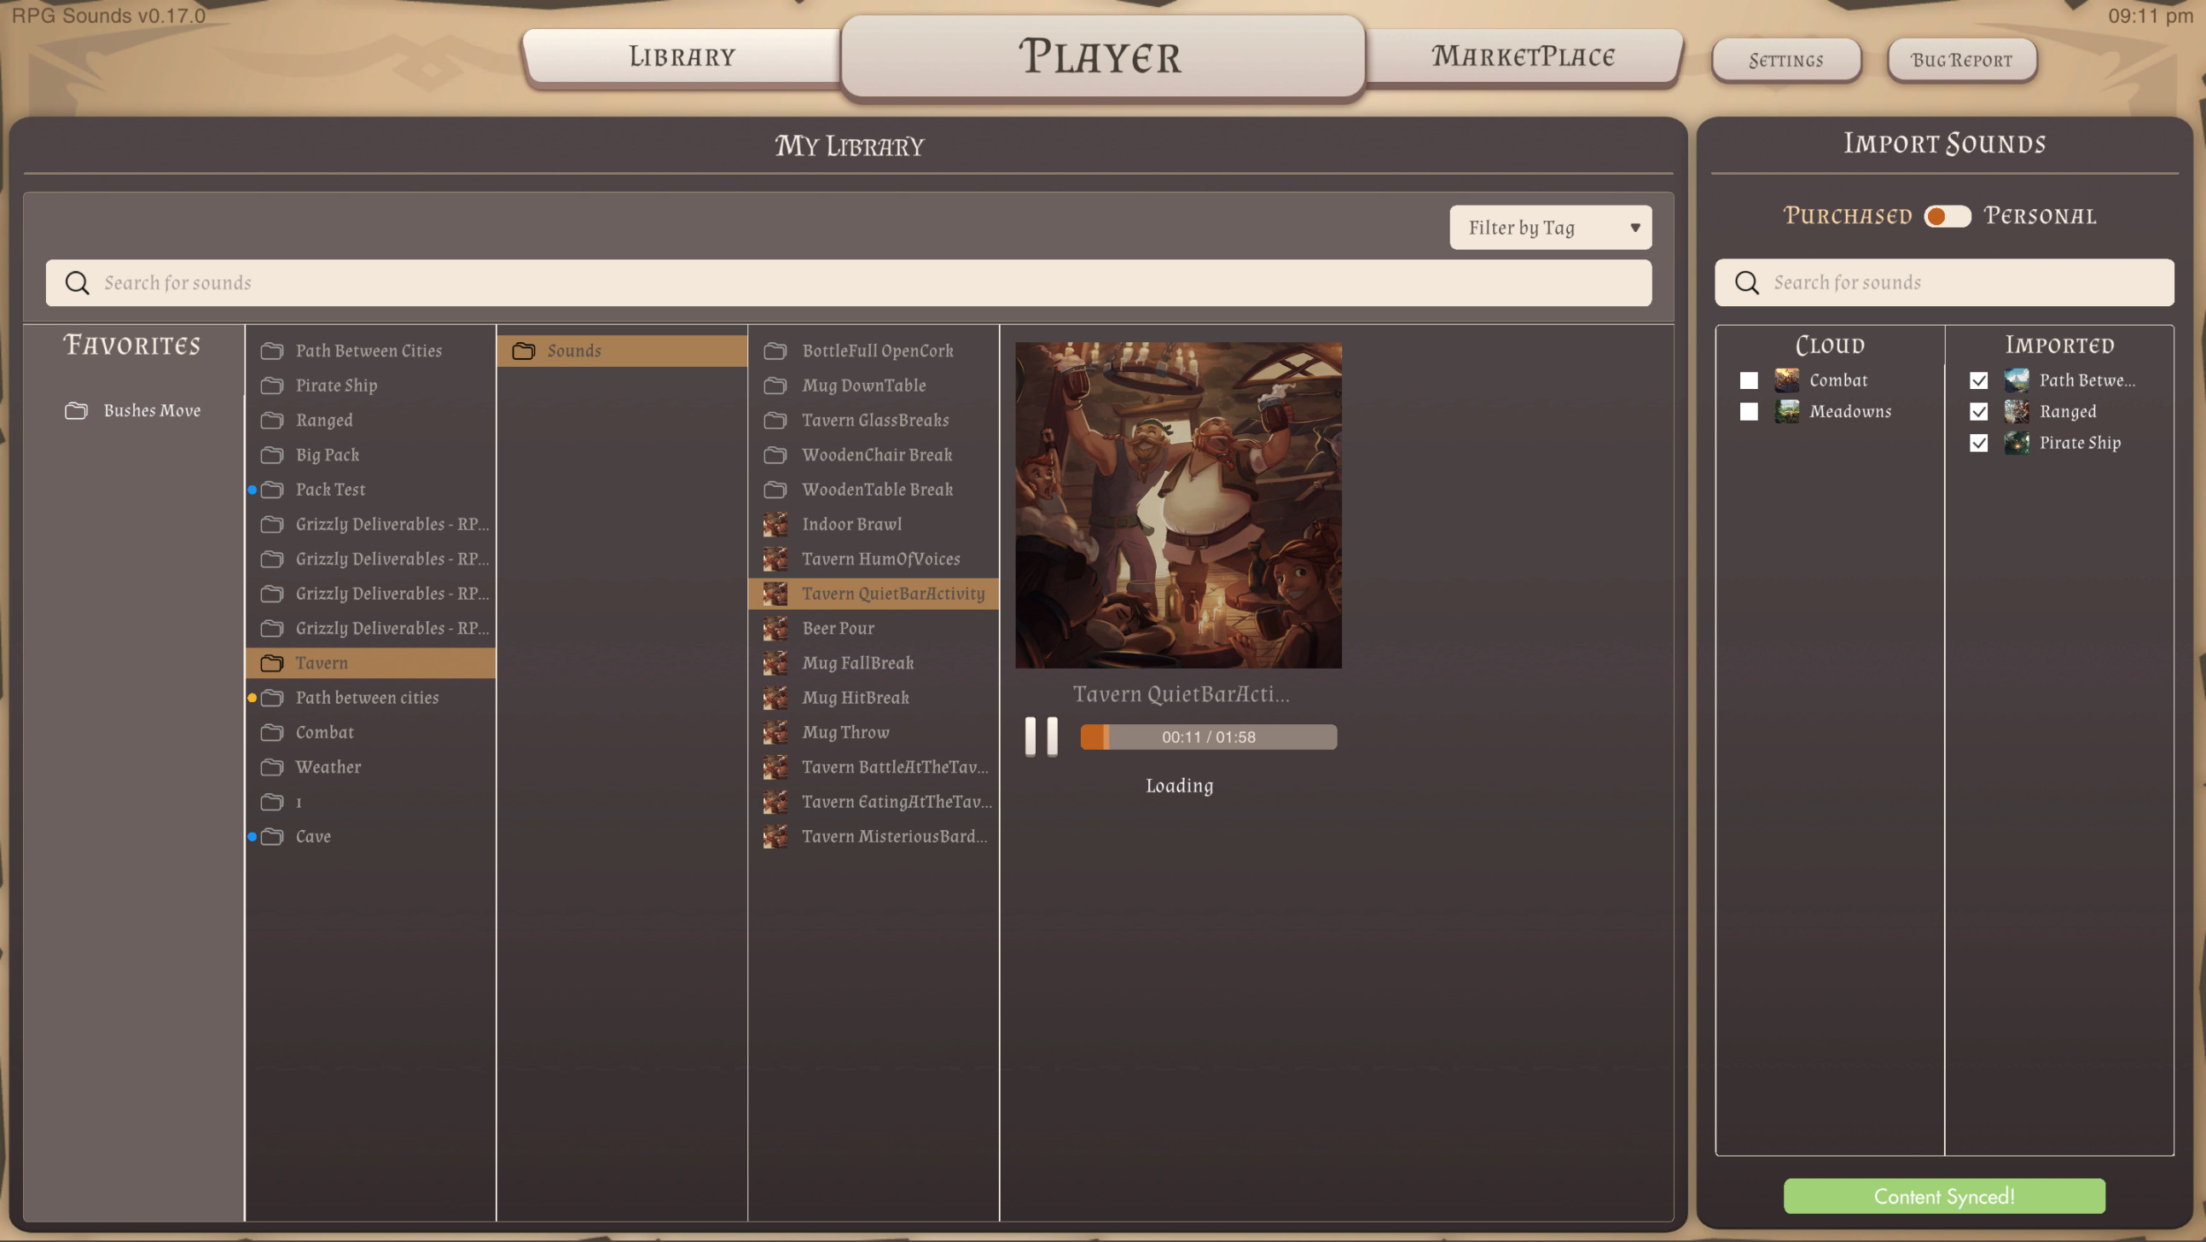Uncheck the Ranged pack in Imported list
Image resolution: width=2206 pixels, height=1242 pixels.
pyautogui.click(x=1978, y=412)
